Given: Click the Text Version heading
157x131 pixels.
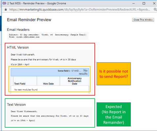Looking at the screenshot, I should pyautogui.click(x=16, y=104).
